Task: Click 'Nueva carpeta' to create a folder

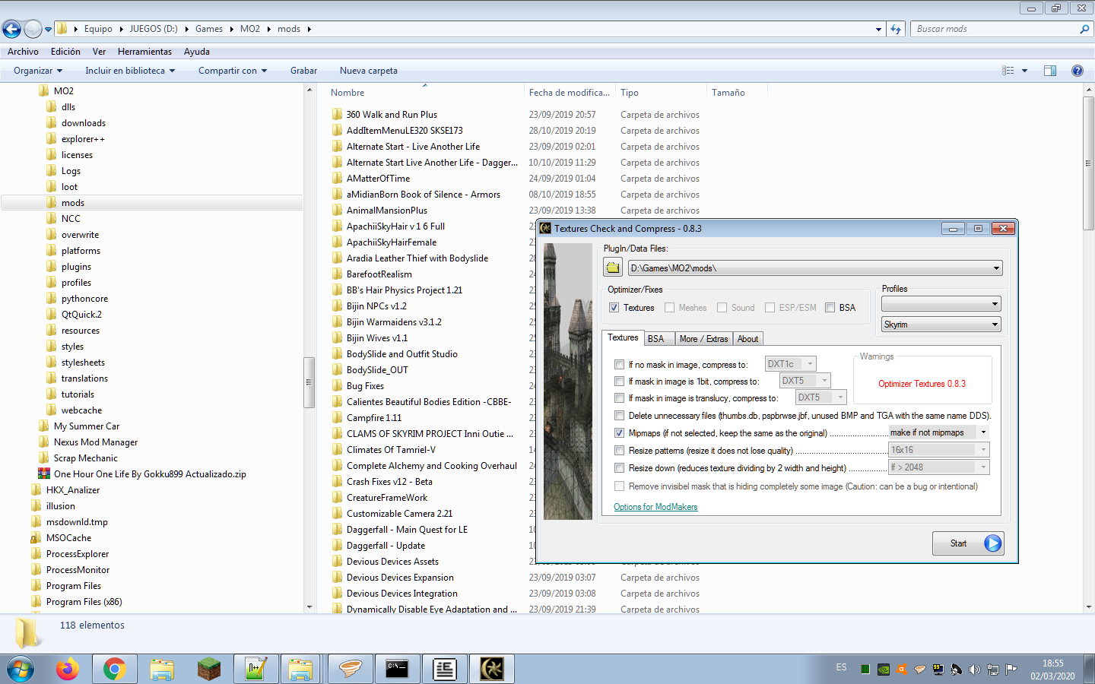Action: [x=369, y=71]
